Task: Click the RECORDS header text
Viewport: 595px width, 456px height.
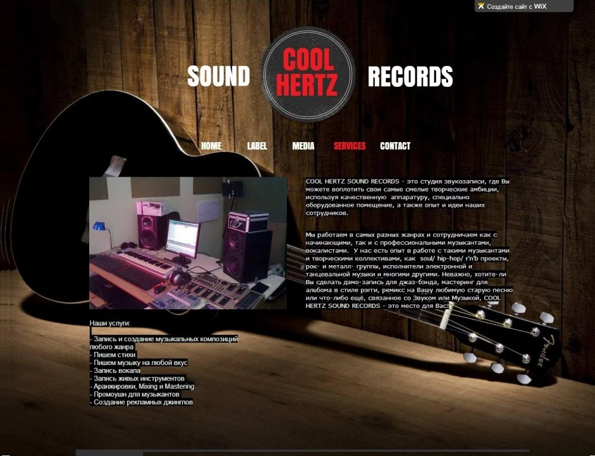Action: click(x=410, y=77)
